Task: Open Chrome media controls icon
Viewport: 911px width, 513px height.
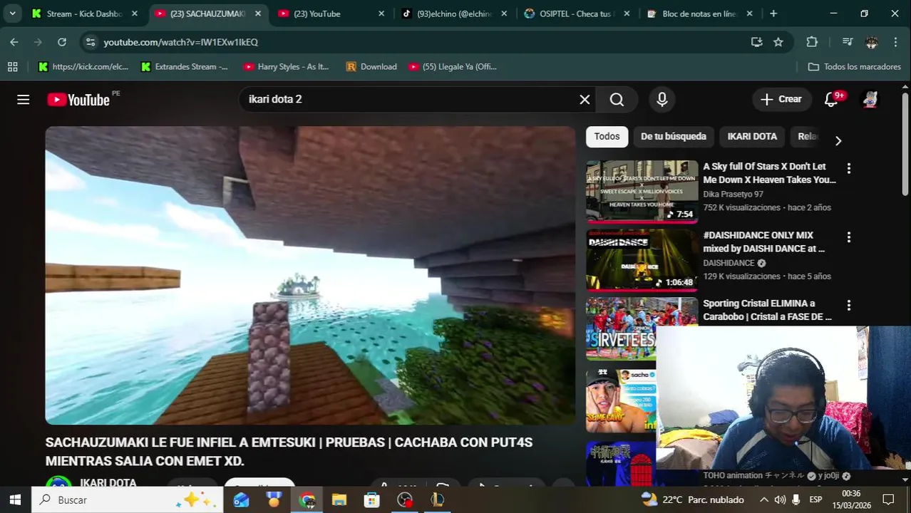Action: coord(848,42)
